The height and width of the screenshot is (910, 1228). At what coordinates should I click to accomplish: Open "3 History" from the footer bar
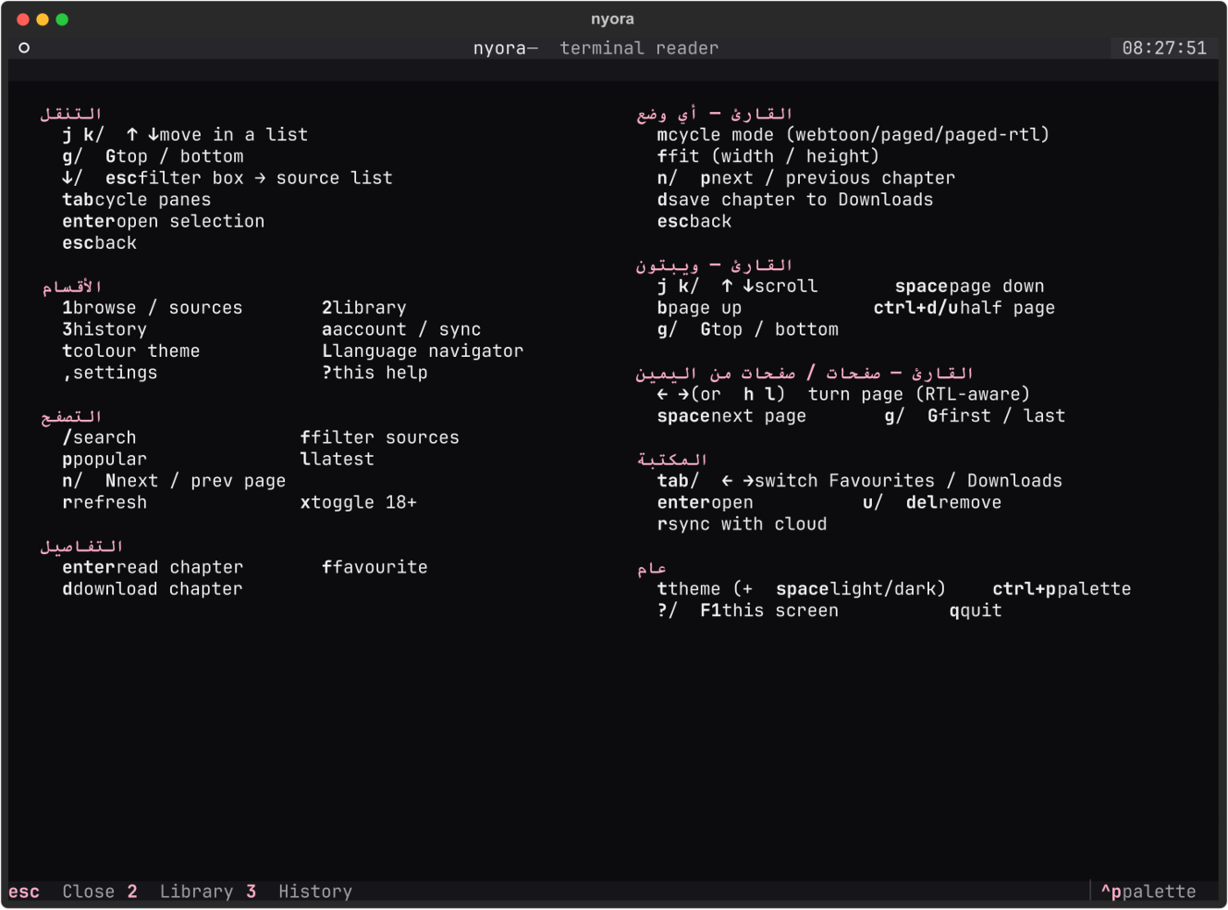pyautogui.click(x=299, y=892)
